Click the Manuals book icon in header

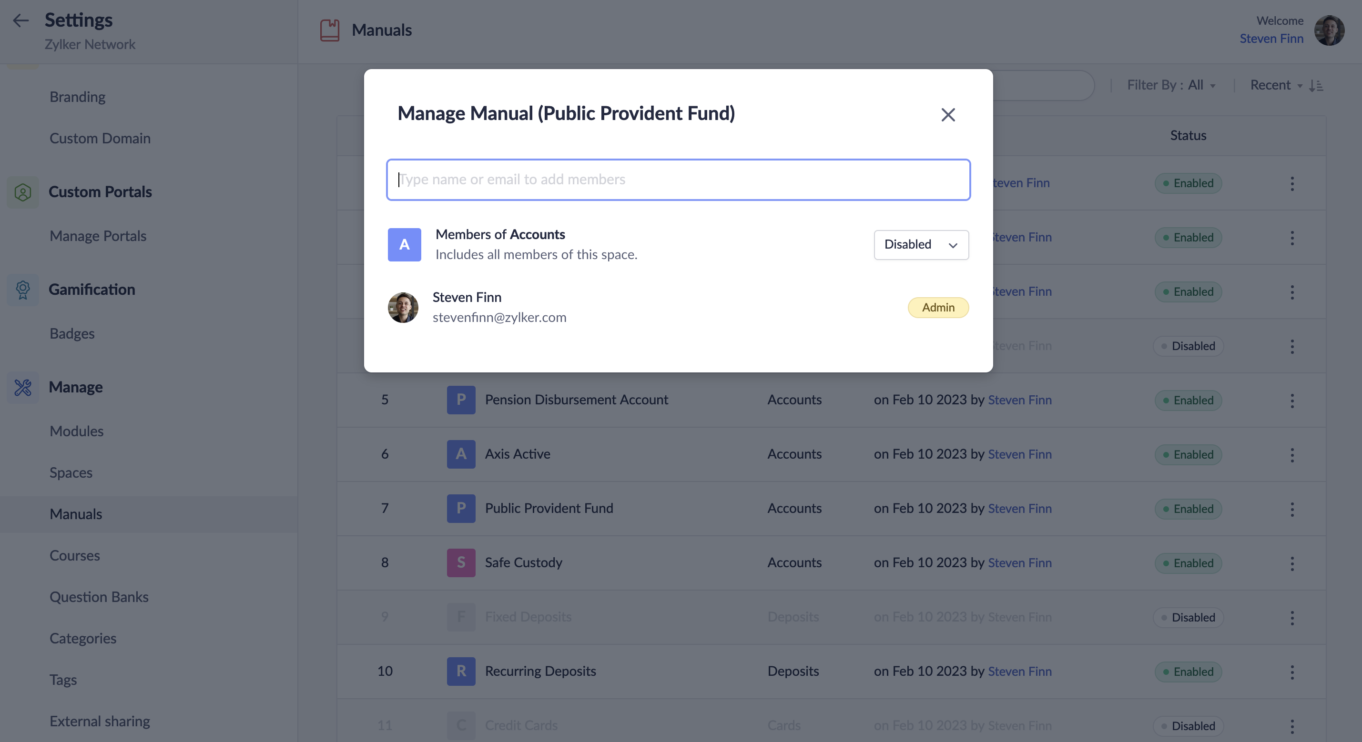(329, 30)
